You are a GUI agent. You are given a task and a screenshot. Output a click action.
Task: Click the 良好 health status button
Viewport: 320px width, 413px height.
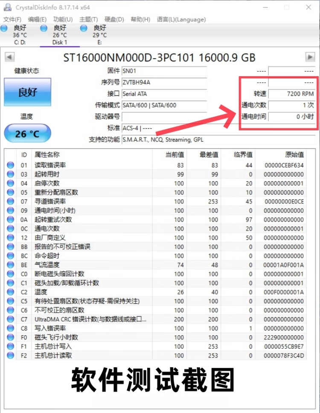28,92
